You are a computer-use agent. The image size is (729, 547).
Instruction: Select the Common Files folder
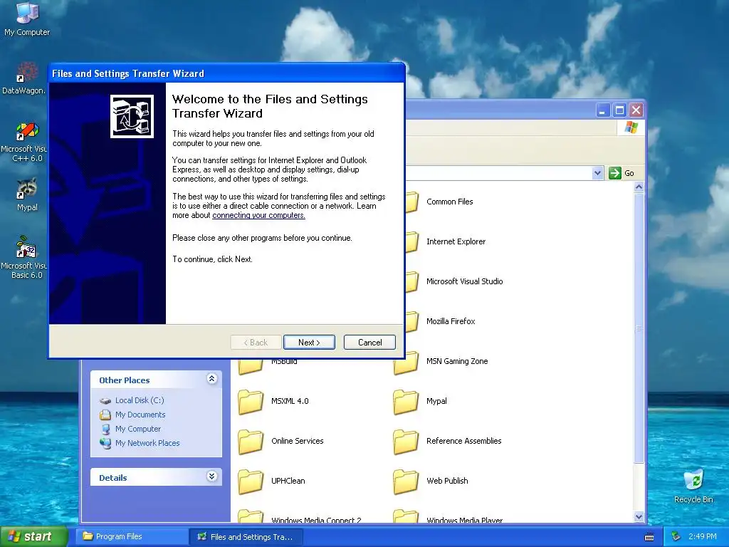pos(450,202)
